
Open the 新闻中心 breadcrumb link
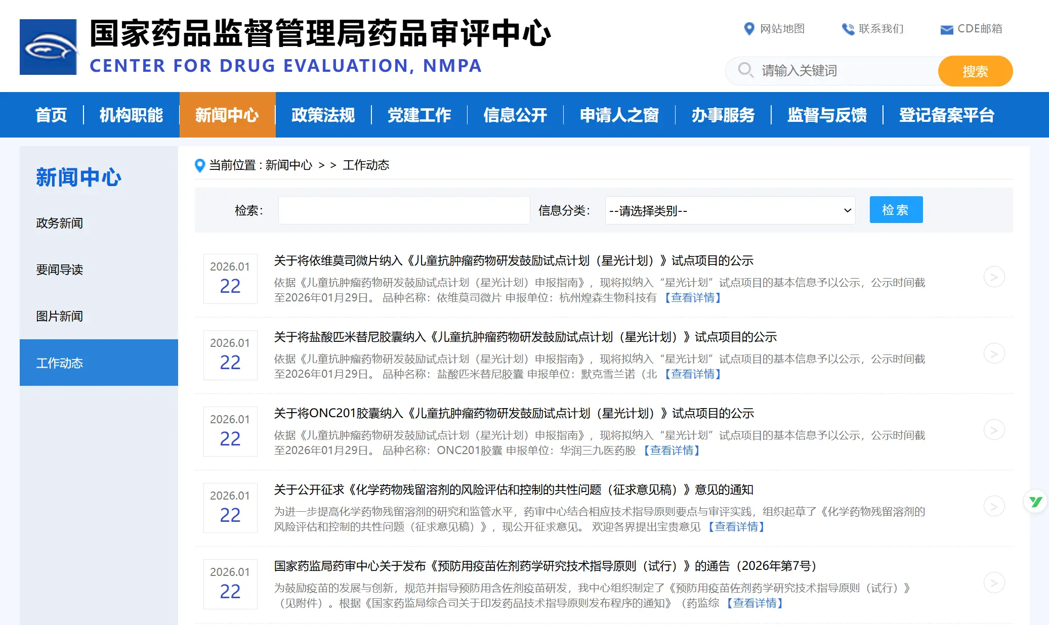pyautogui.click(x=287, y=165)
